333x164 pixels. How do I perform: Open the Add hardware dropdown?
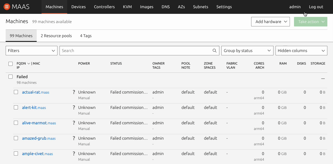tap(270, 22)
